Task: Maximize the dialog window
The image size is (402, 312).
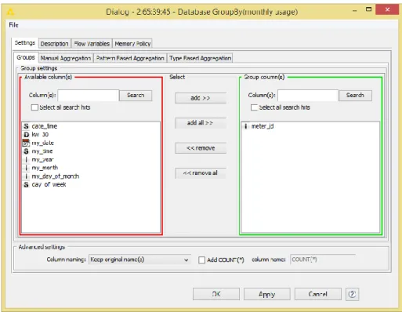Action: click(x=368, y=9)
